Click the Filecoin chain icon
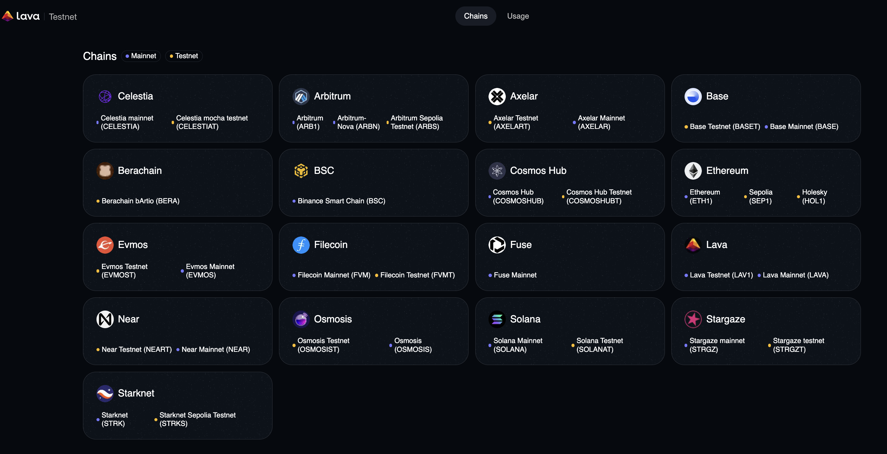887x454 pixels. point(301,245)
